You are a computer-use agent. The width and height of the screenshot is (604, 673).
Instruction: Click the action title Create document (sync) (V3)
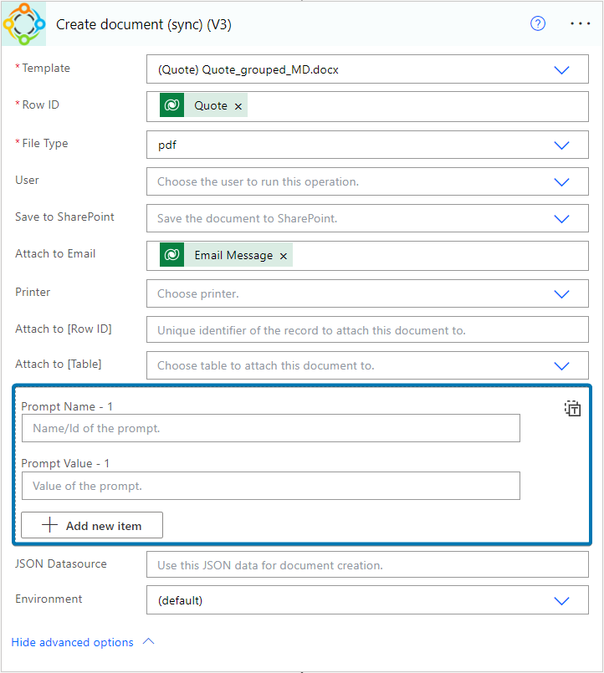pos(144,24)
